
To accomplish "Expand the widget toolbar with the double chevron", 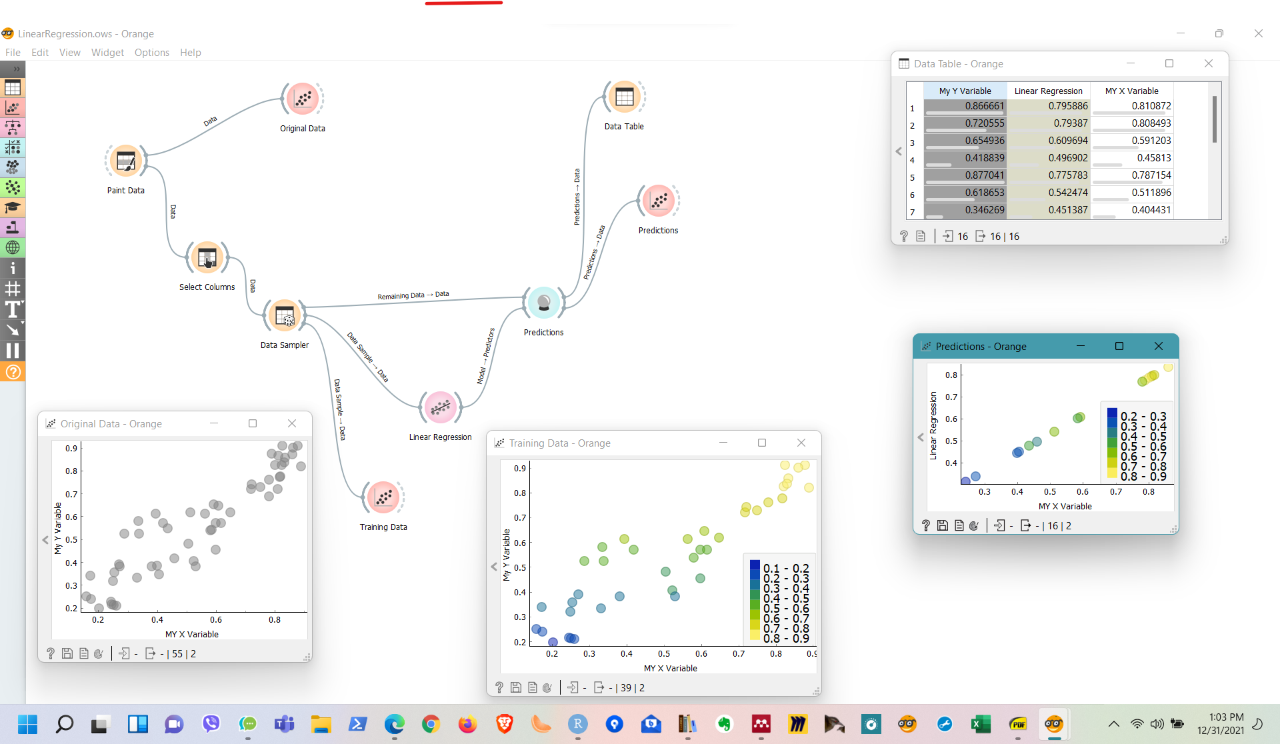I will point(17,69).
